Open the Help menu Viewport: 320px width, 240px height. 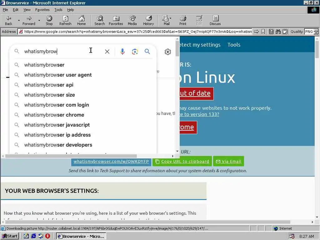[70, 10]
